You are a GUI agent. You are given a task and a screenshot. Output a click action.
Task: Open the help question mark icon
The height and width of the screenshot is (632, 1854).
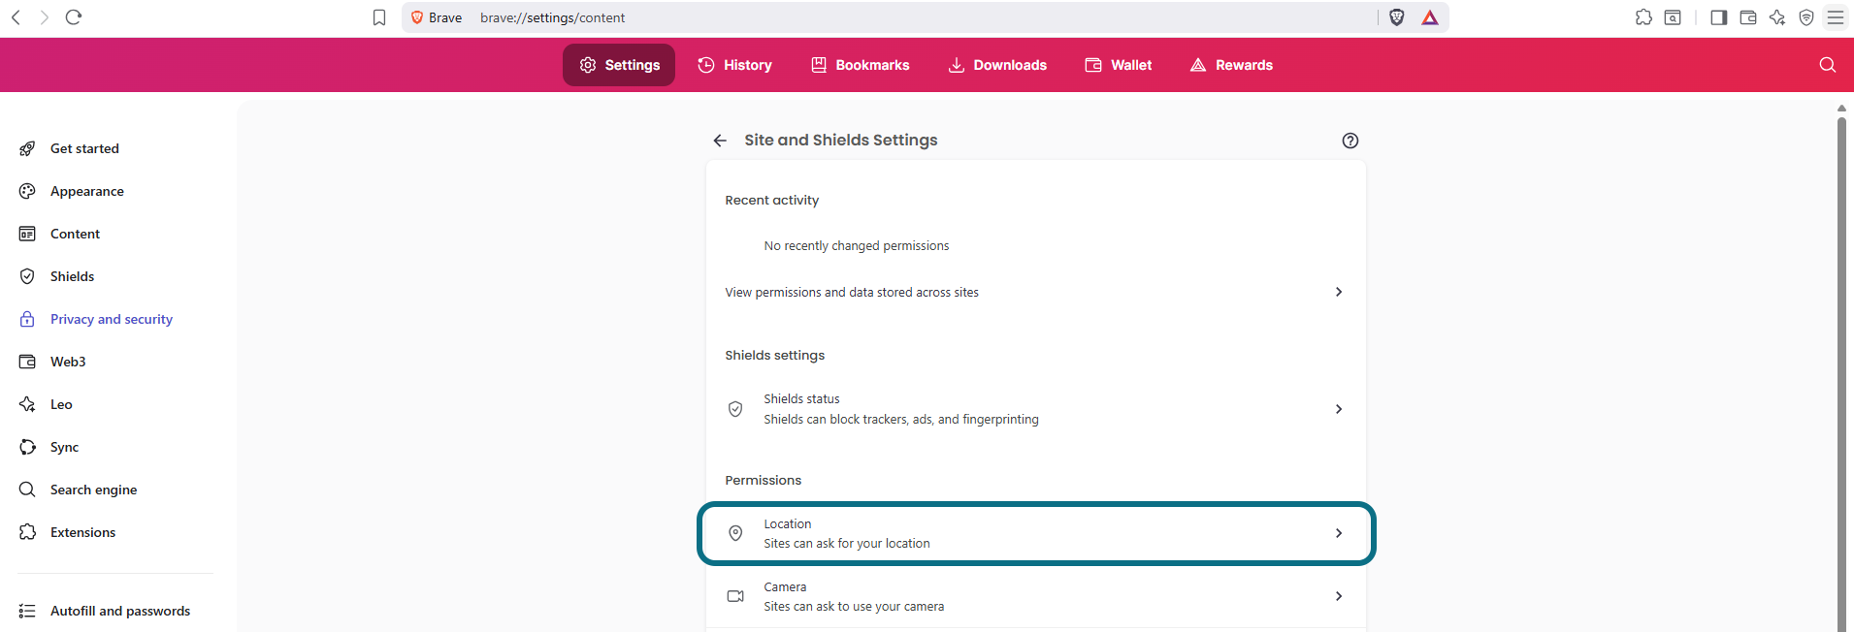(x=1350, y=141)
